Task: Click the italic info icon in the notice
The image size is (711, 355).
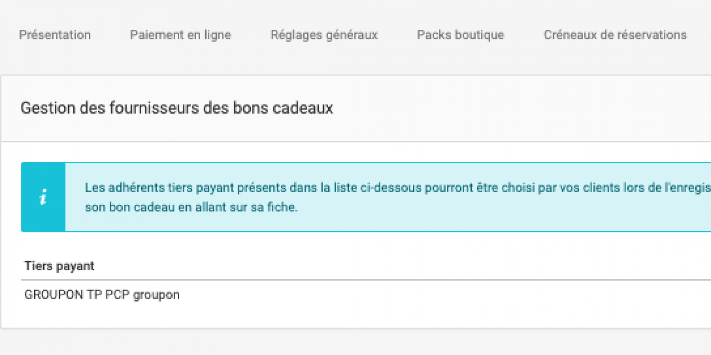Action: [43, 197]
